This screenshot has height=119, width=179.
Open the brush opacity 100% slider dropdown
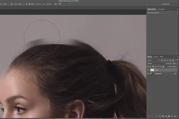click(x=9, y=4)
